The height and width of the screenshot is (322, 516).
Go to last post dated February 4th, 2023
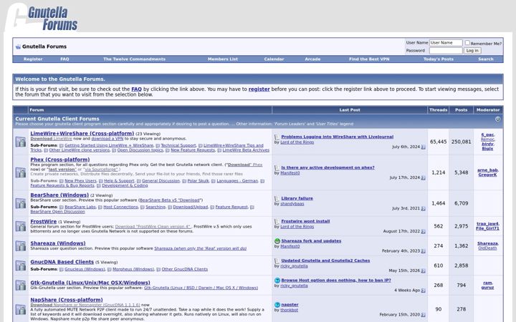tap(424, 251)
